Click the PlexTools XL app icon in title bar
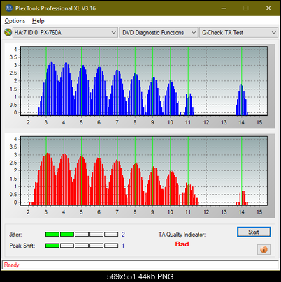 8,8
